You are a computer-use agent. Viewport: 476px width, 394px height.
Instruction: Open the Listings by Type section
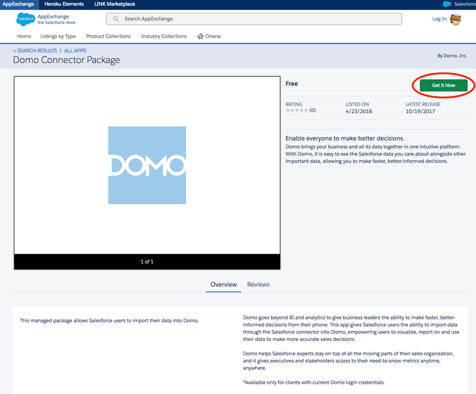tap(58, 36)
